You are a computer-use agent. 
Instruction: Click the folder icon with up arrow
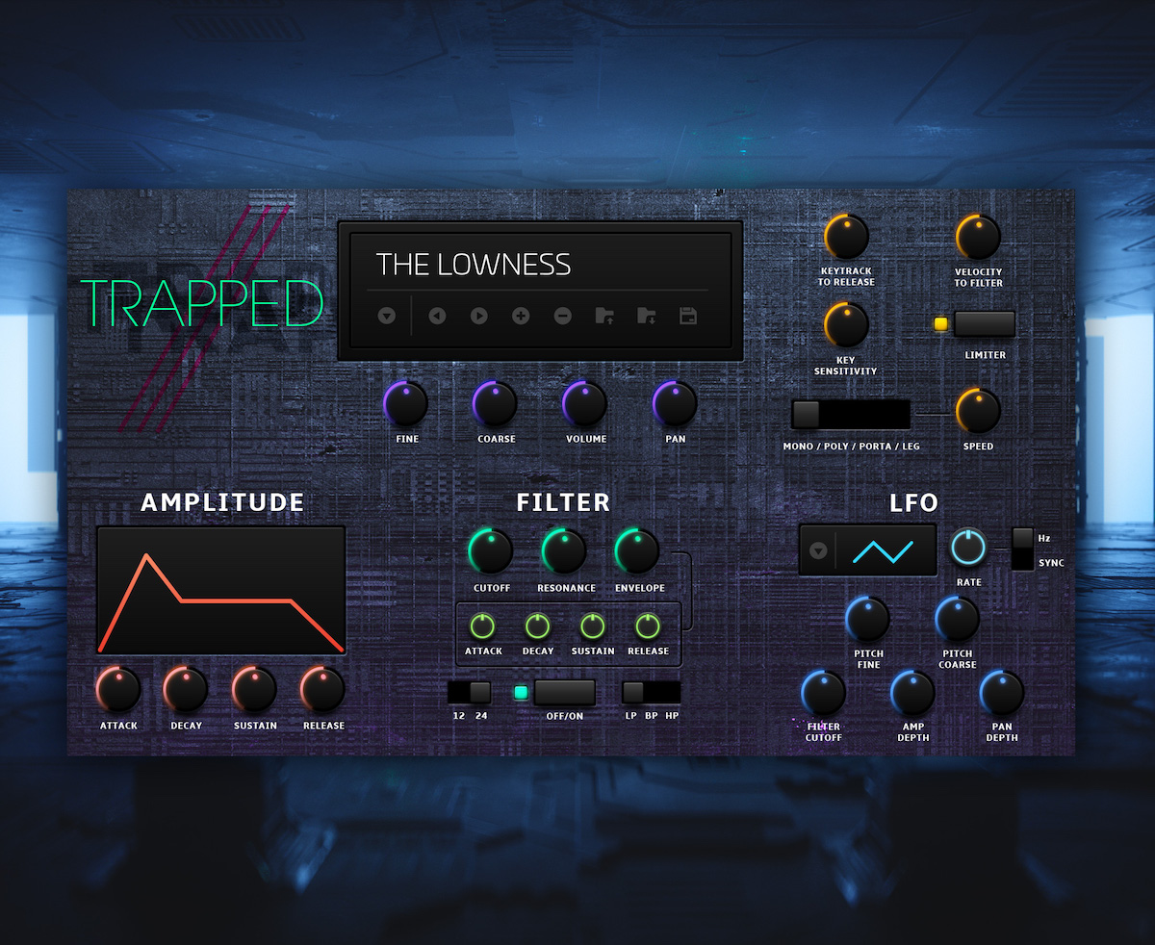point(604,316)
